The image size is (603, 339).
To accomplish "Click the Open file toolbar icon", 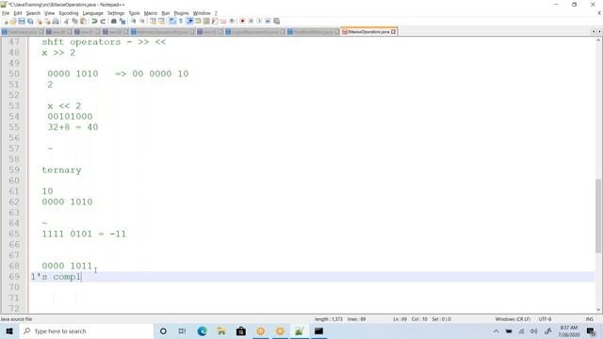I will coord(13,21).
